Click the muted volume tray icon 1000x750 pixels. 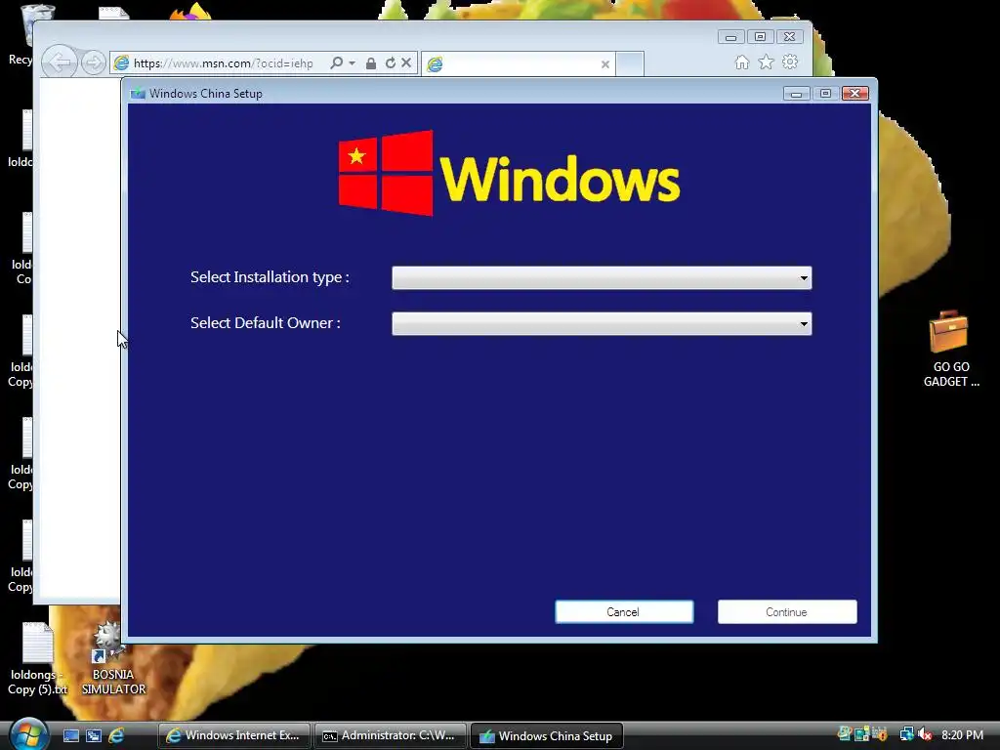tap(924, 734)
